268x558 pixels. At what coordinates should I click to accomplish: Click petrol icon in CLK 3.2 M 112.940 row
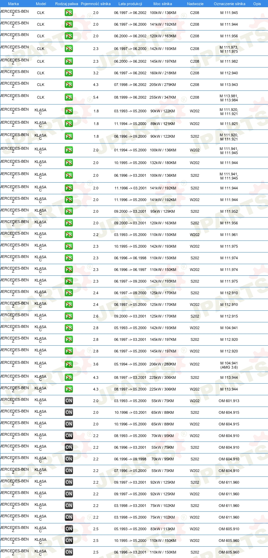coord(69,73)
